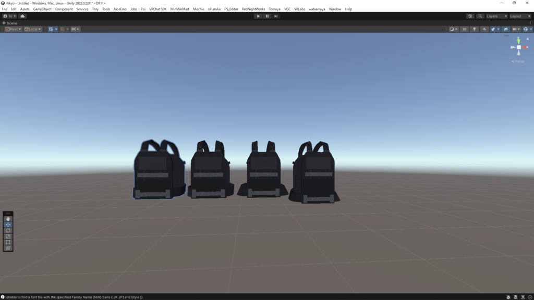Open the Pivot handle position dropdown

(x=13, y=29)
